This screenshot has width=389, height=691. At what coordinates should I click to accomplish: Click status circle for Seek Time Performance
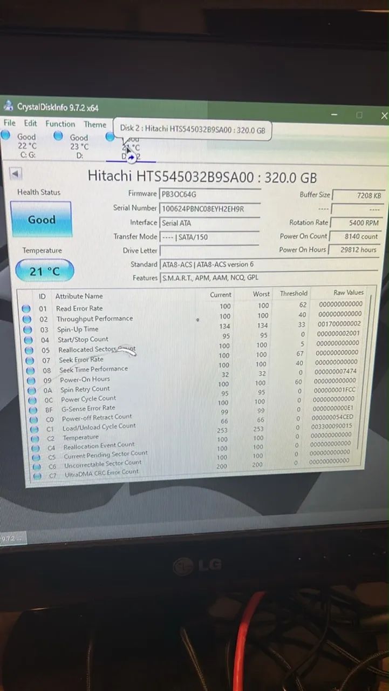click(31, 370)
